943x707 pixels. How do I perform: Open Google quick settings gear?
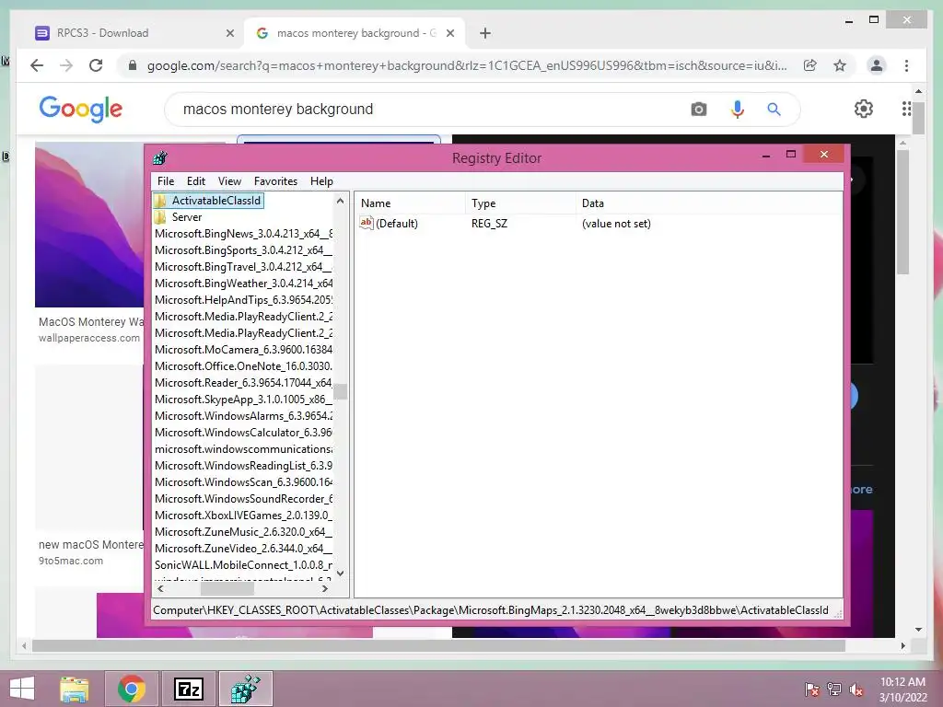point(864,109)
